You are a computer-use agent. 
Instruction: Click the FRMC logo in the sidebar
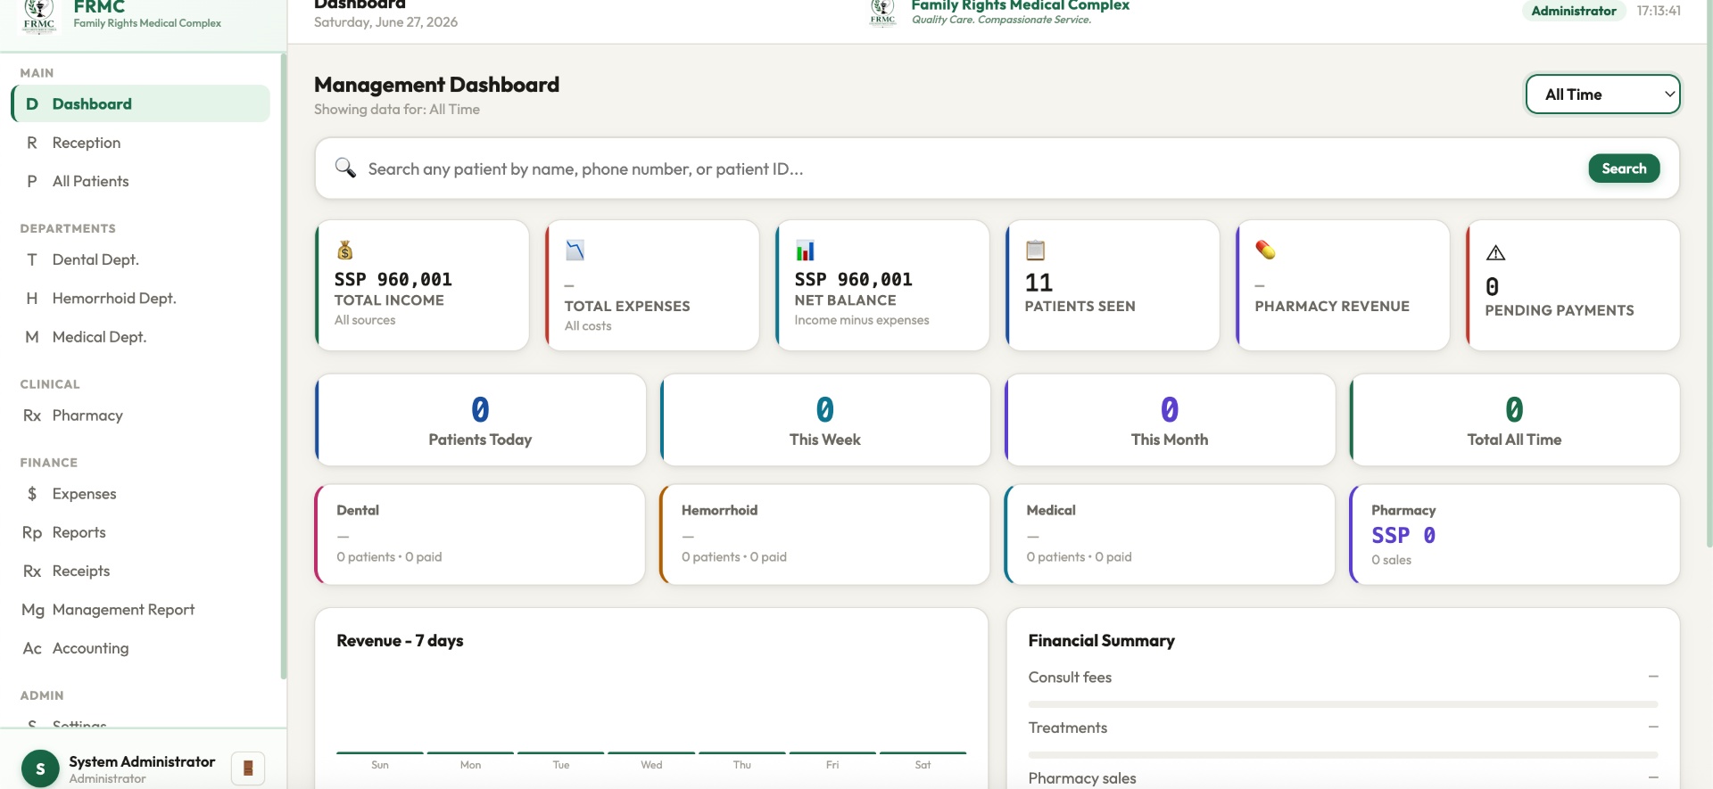click(x=39, y=15)
